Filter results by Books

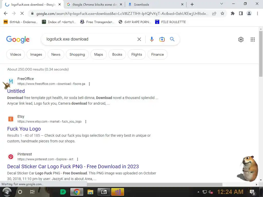coord(117,54)
